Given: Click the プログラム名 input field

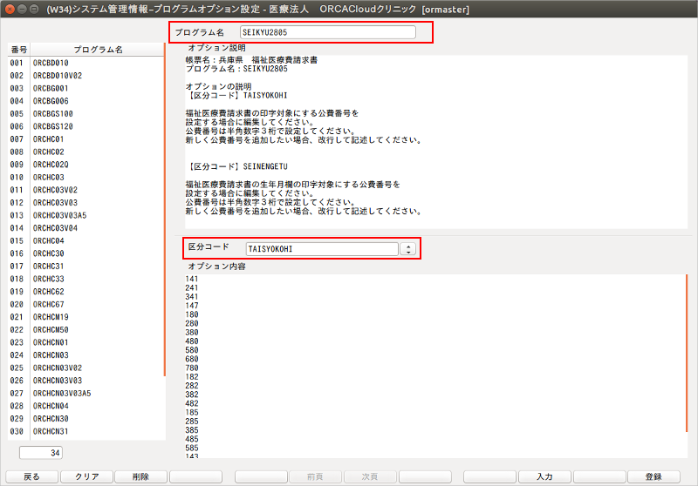Looking at the screenshot, I should (x=328, y=32).
